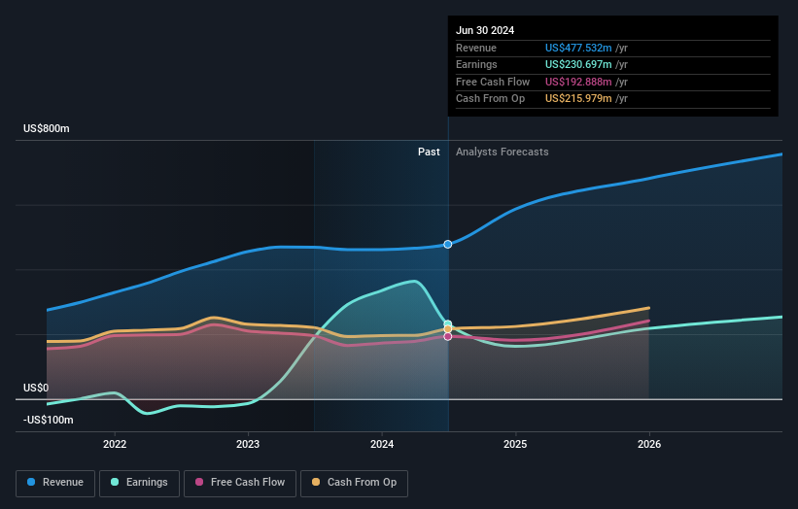Click the teal Earnings data point marker
This screenshot has height=509, width=798.
pyautogui.click(x=448, y=323)
